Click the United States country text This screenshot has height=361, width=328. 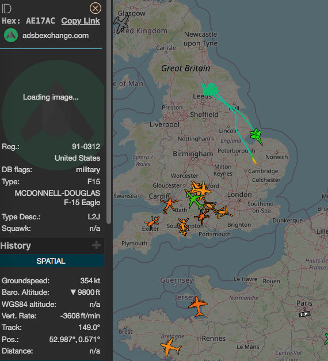tap(77, 158)
